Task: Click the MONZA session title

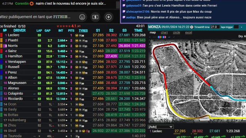Action: tap(155, 27)
